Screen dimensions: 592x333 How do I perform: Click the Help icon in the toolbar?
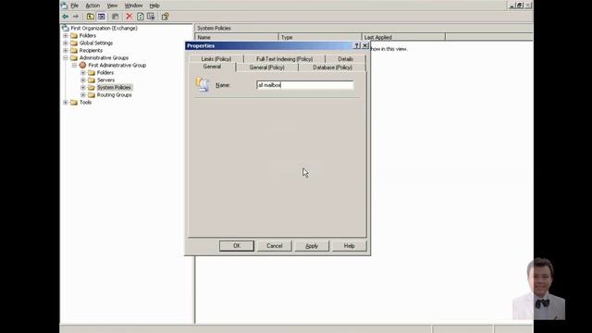point(165,17)
